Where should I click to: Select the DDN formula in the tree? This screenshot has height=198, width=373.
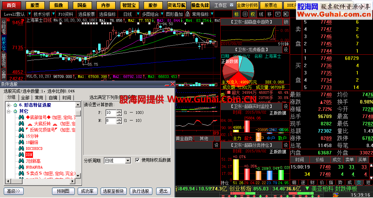(29, 154)
